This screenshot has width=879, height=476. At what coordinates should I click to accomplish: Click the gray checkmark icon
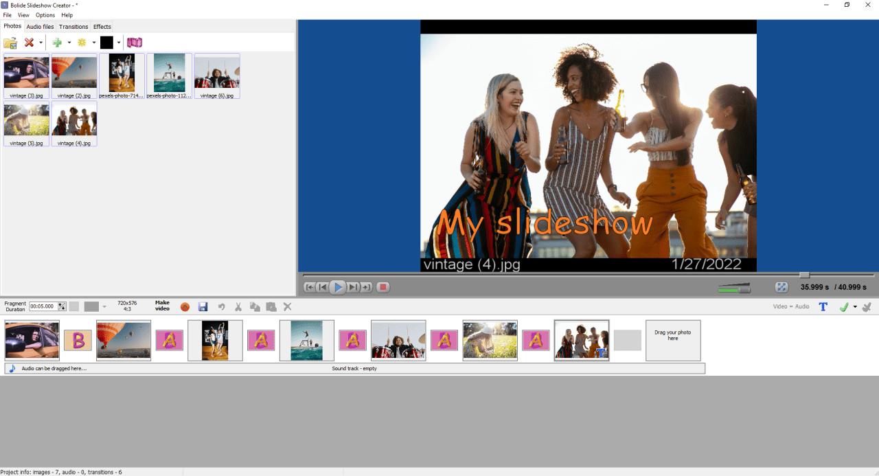tap(867, 307)
